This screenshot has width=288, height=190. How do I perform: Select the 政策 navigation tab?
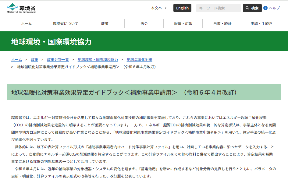[x=105, y=23]
